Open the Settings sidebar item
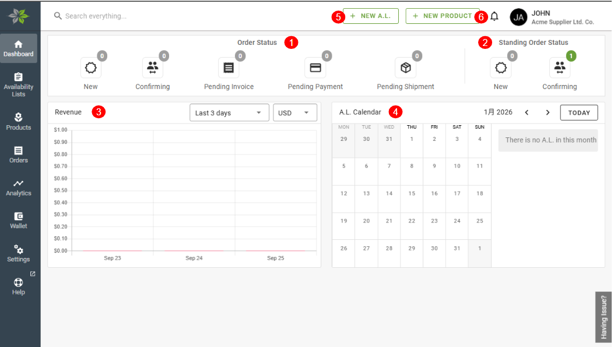Image resolution: width=614 pixels, height=347 pixels. 19,253
